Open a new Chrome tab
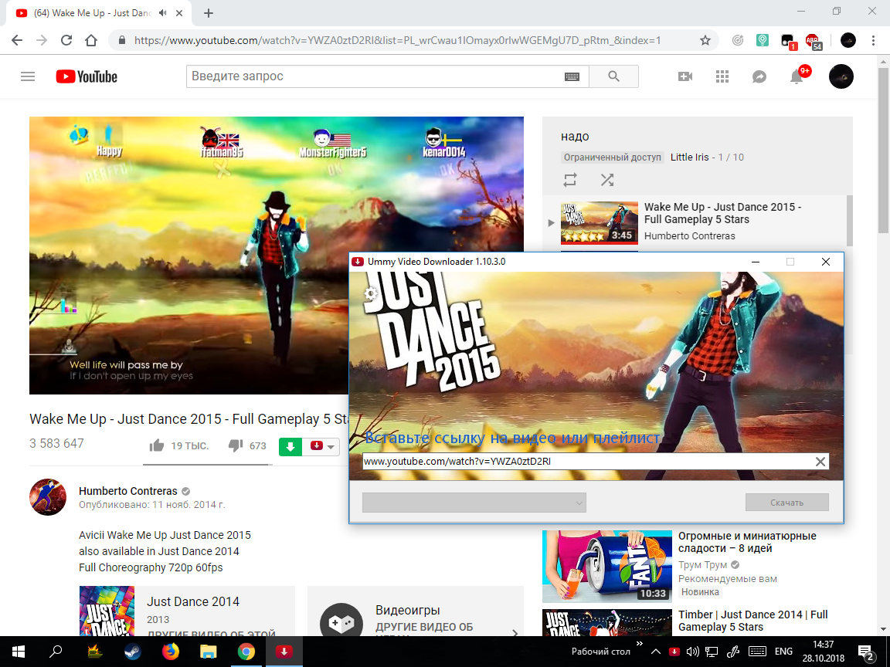Viewport: 890px width, 667px height. tap(209, 13)
